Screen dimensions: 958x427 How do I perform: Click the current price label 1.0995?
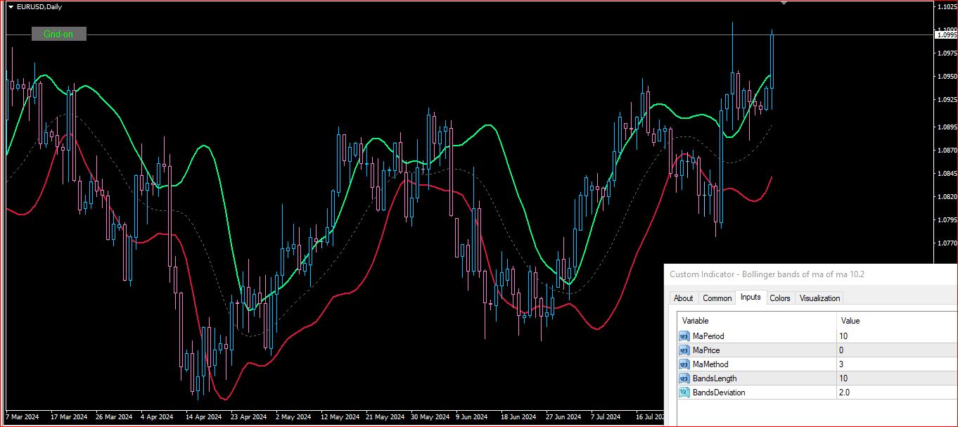946,34
